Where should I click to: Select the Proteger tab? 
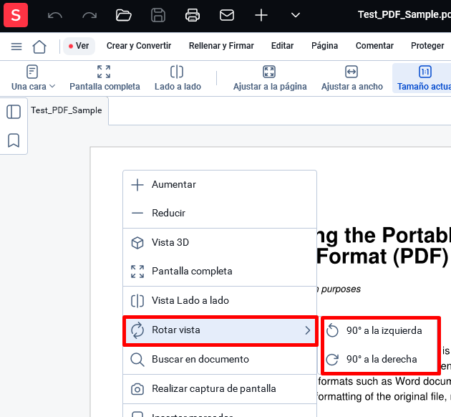[427, 46]
